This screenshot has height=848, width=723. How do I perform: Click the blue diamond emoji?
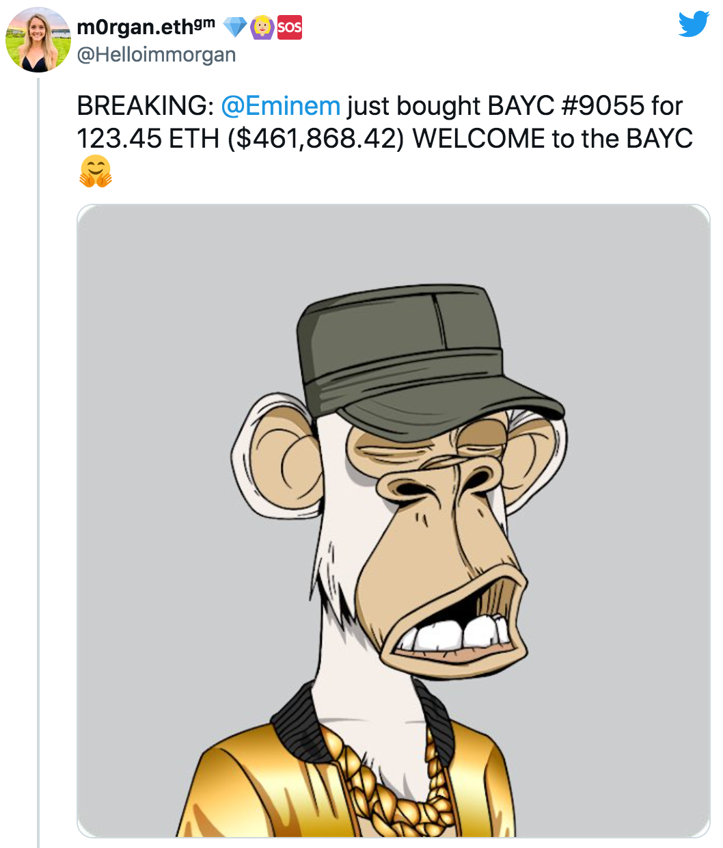235,27
